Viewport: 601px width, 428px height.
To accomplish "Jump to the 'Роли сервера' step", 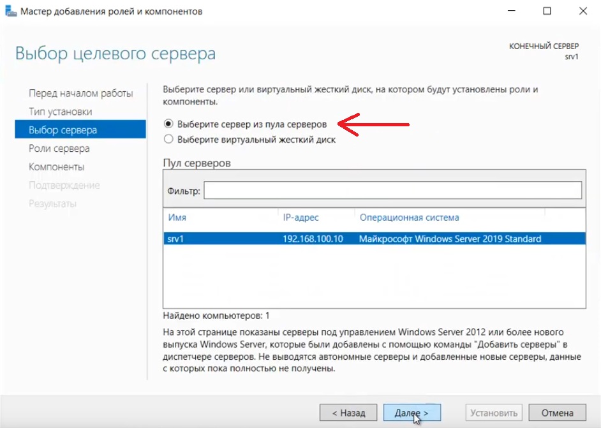I will [x=59, y=149].
